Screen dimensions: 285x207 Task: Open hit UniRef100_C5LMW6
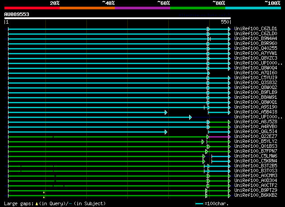coord(256,156)
